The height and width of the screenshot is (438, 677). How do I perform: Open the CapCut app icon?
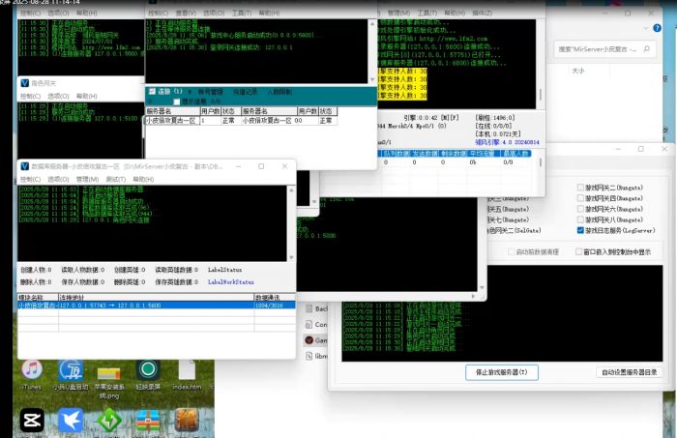(x=32, y=420)
